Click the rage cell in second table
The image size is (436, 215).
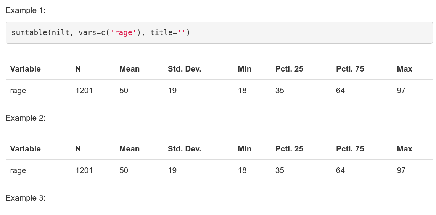tap(18, 170)
